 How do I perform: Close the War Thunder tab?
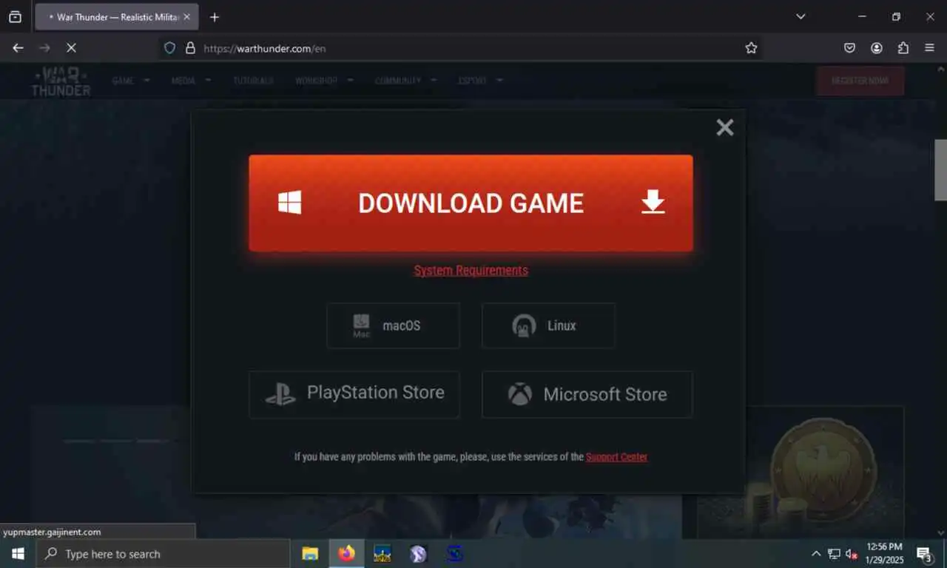[x=186, y=17]
